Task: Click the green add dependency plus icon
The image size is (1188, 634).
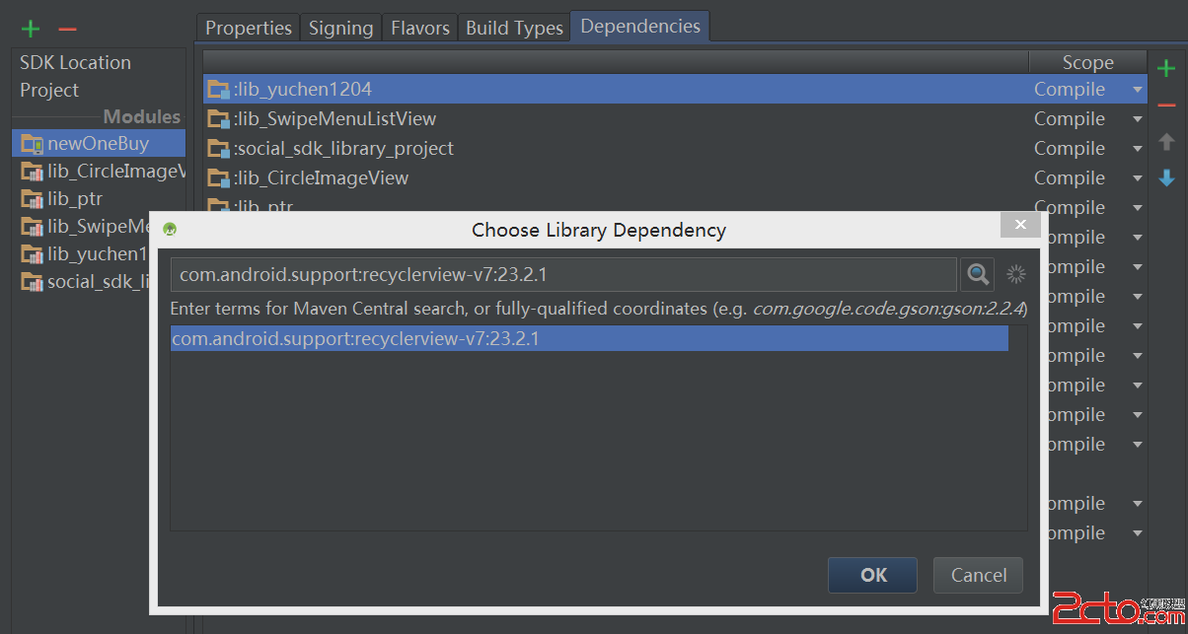Action: [1166, 68]
